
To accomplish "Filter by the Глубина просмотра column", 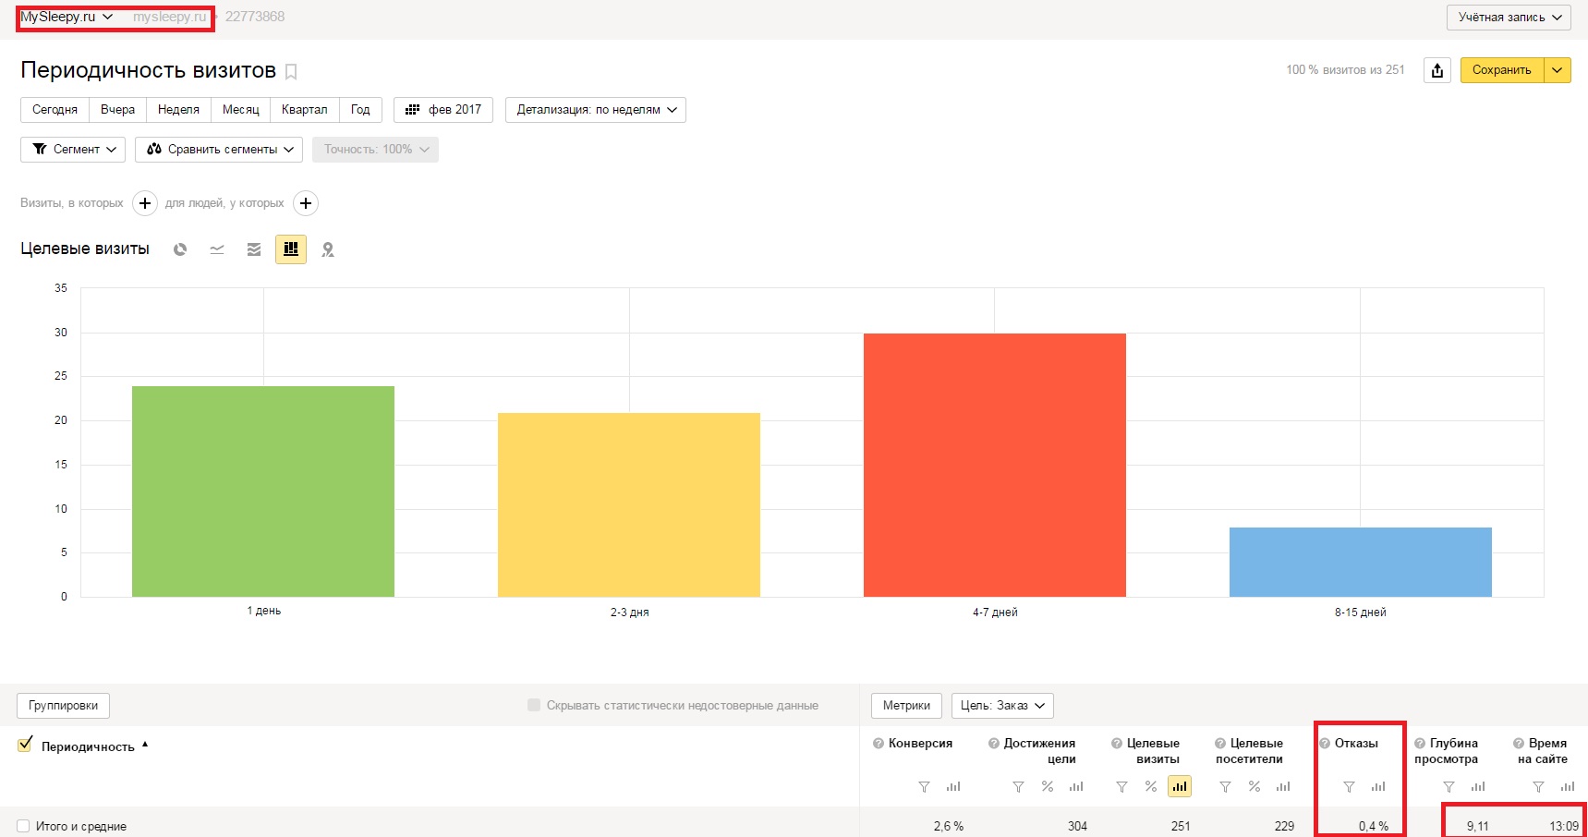I will (x=1449, y=787).
